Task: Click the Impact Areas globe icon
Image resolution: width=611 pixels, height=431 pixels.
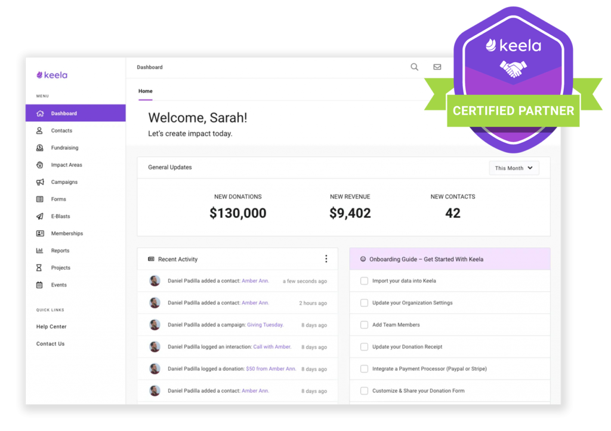Action: pos(40,165)
